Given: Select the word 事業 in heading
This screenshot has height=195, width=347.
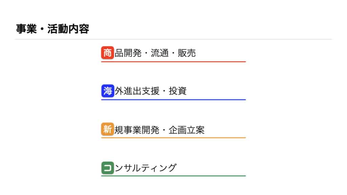Looking at the screenshot, I should tap(26, 29).
